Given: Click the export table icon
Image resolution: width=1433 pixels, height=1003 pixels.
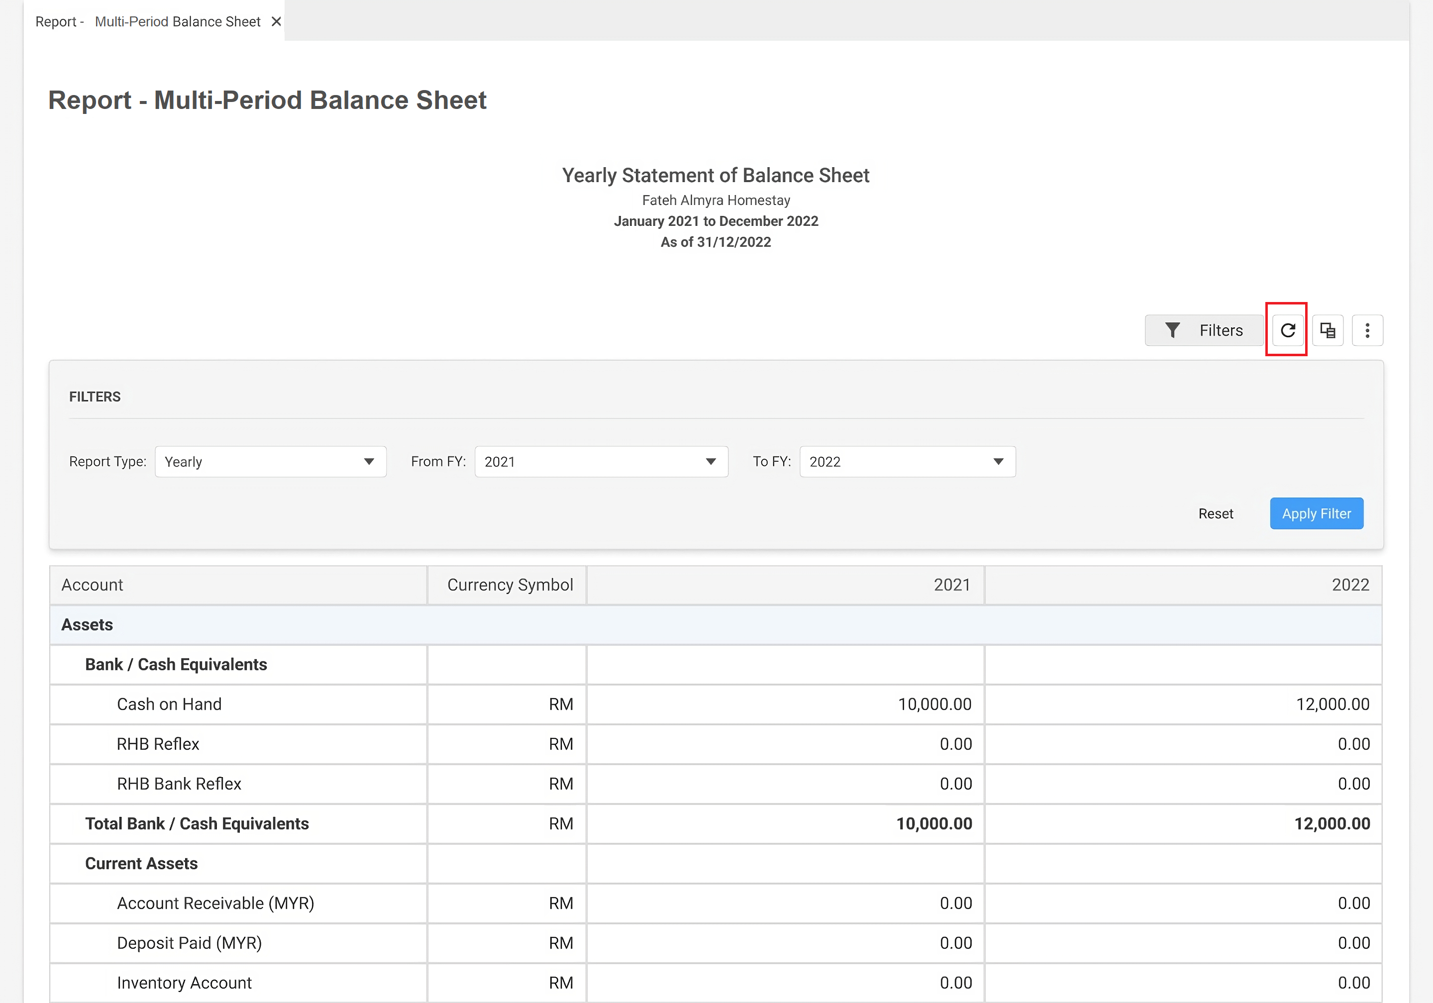Looking at the screenshot, I should click(x=1328, y=330).
